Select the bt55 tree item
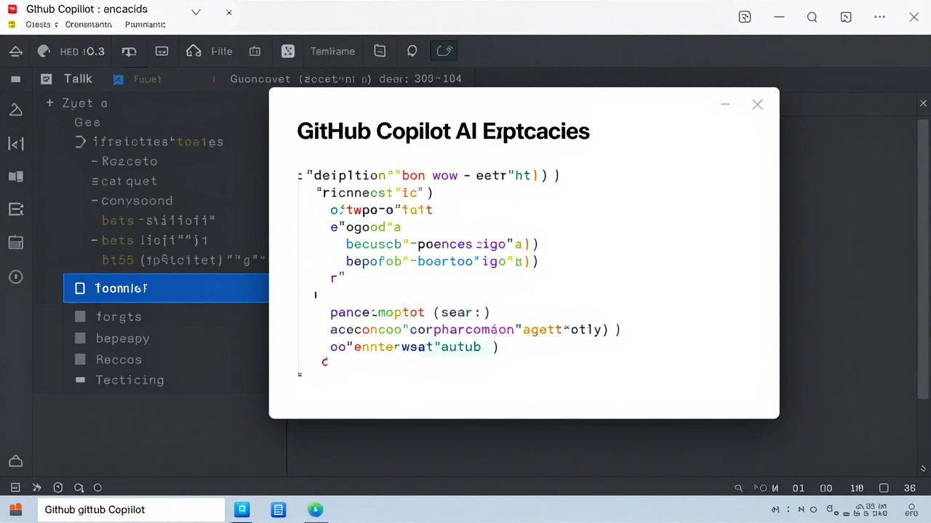 [x=184, y=259]
